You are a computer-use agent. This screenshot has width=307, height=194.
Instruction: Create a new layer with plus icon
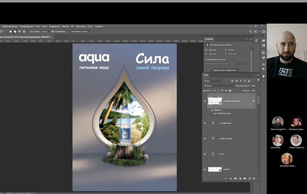[x=249, y=179]
